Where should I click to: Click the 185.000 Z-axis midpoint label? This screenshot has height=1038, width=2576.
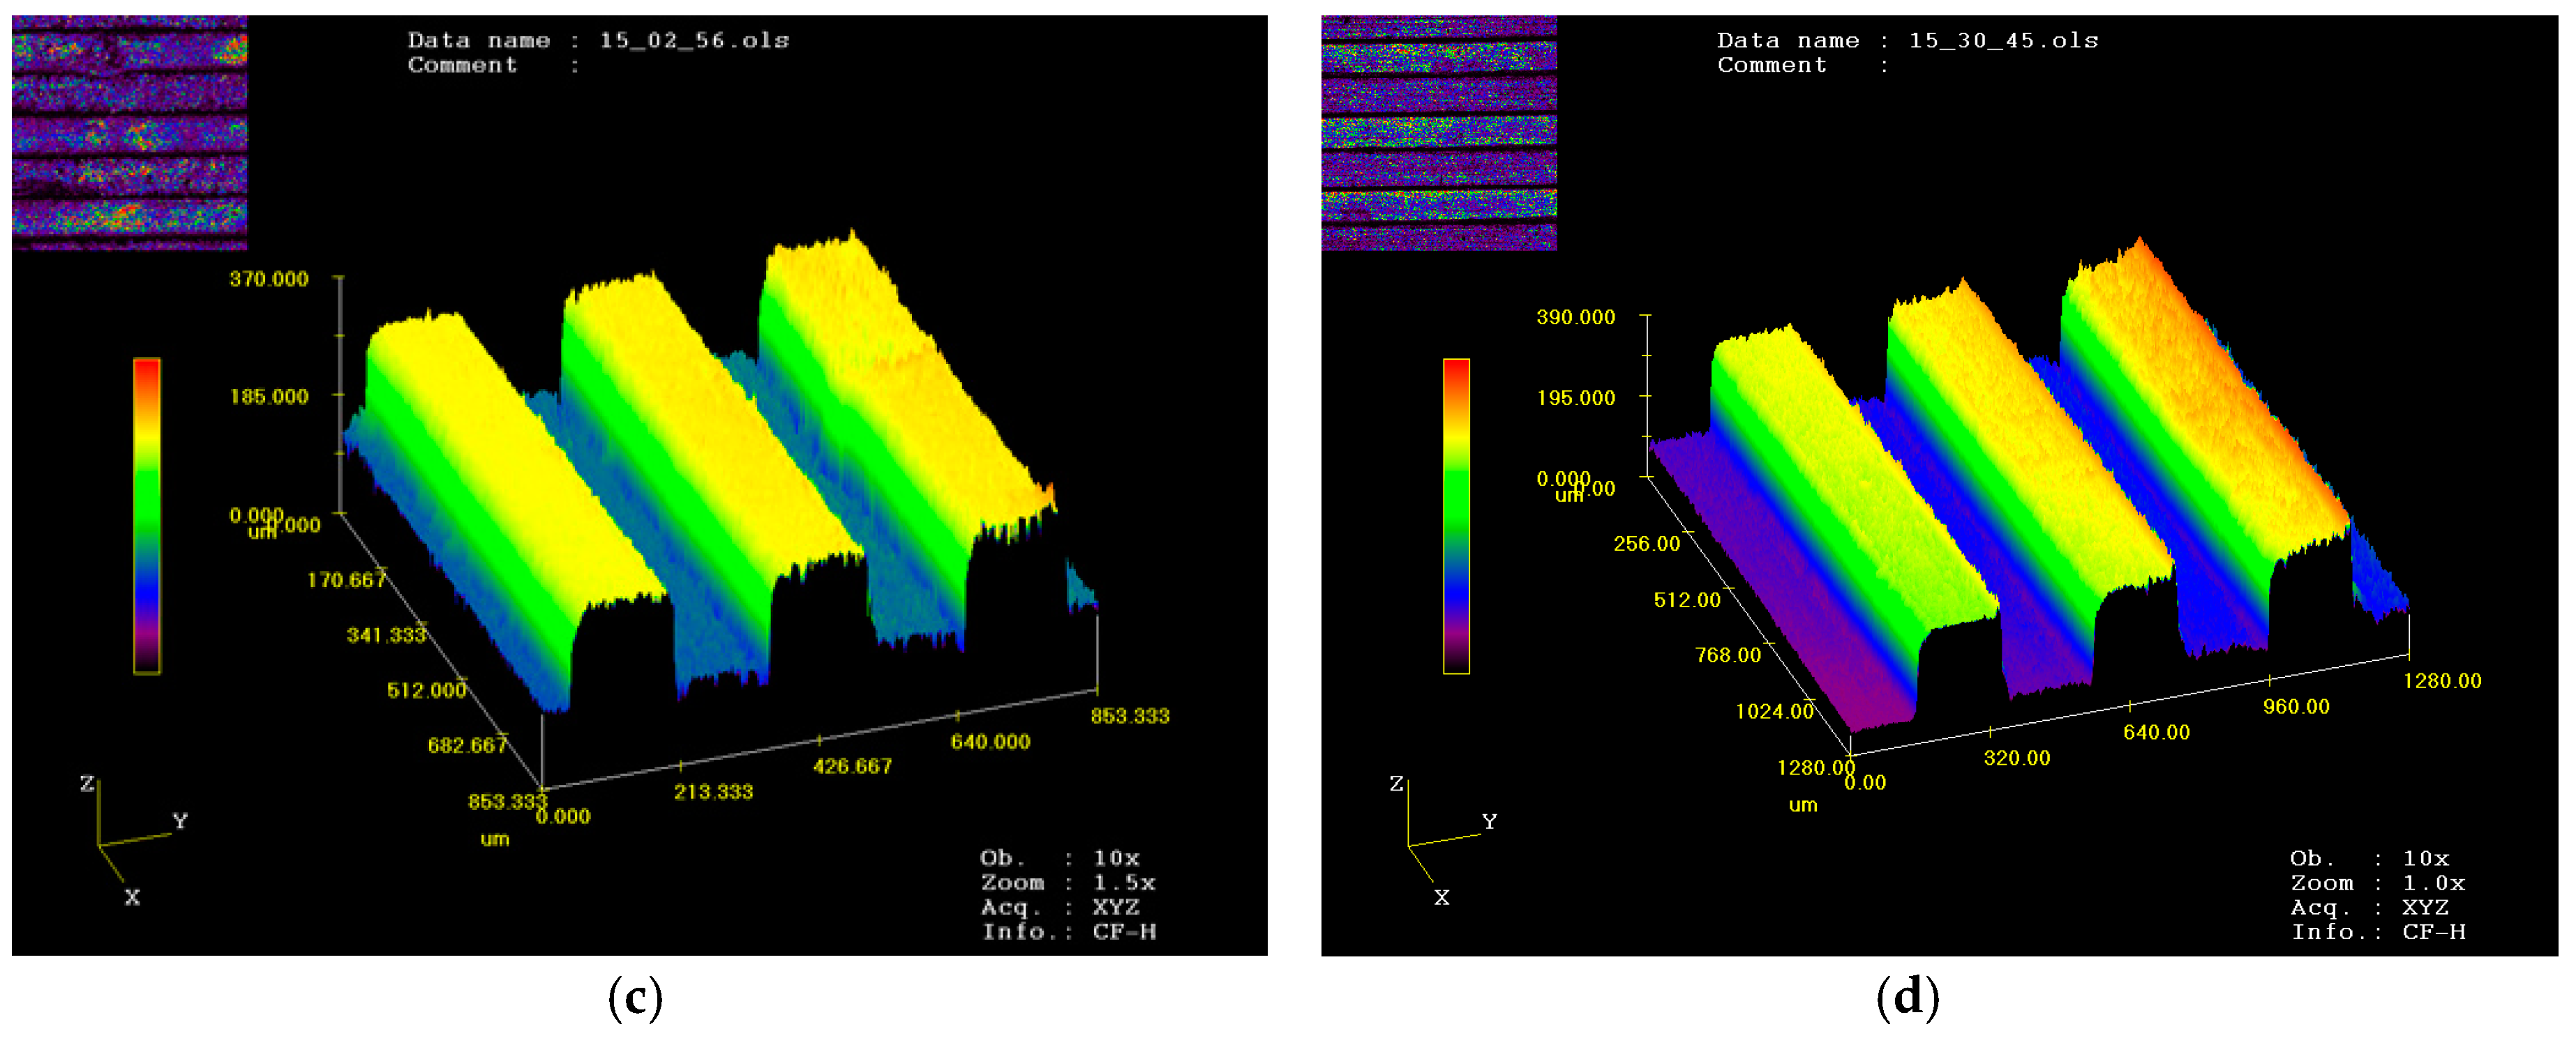click(x=269, y=397)
